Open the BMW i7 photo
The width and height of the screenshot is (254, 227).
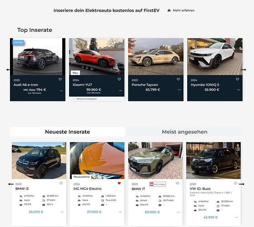pos(155,161)
